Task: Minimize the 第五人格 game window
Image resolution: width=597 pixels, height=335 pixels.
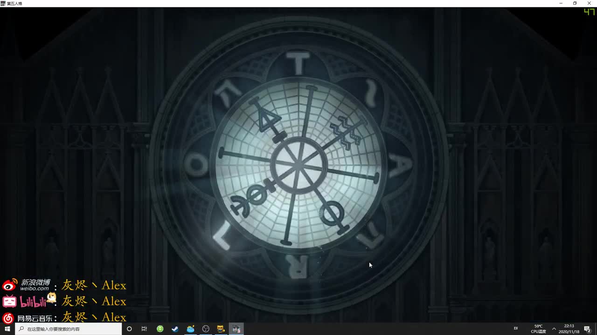Action: (x=561, y=3)
